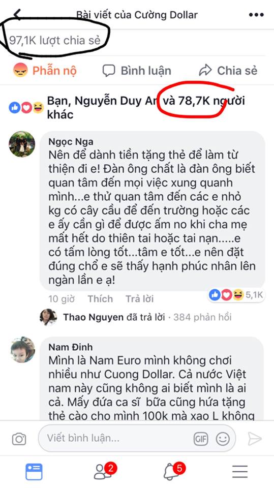
Task: Send comment with the paper plane icon
Action: point(254,439)
